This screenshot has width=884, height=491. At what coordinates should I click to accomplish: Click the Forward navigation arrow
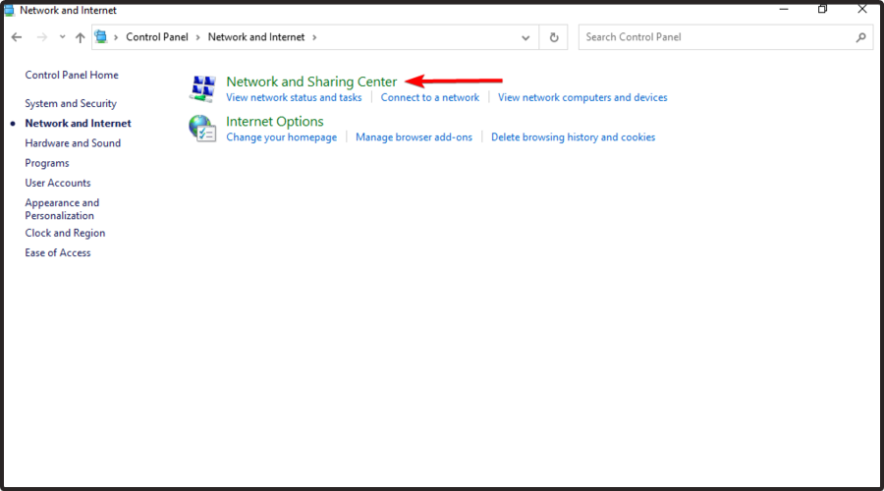[41, 37]
